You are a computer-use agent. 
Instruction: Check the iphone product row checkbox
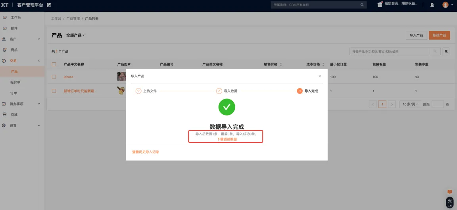54,77
